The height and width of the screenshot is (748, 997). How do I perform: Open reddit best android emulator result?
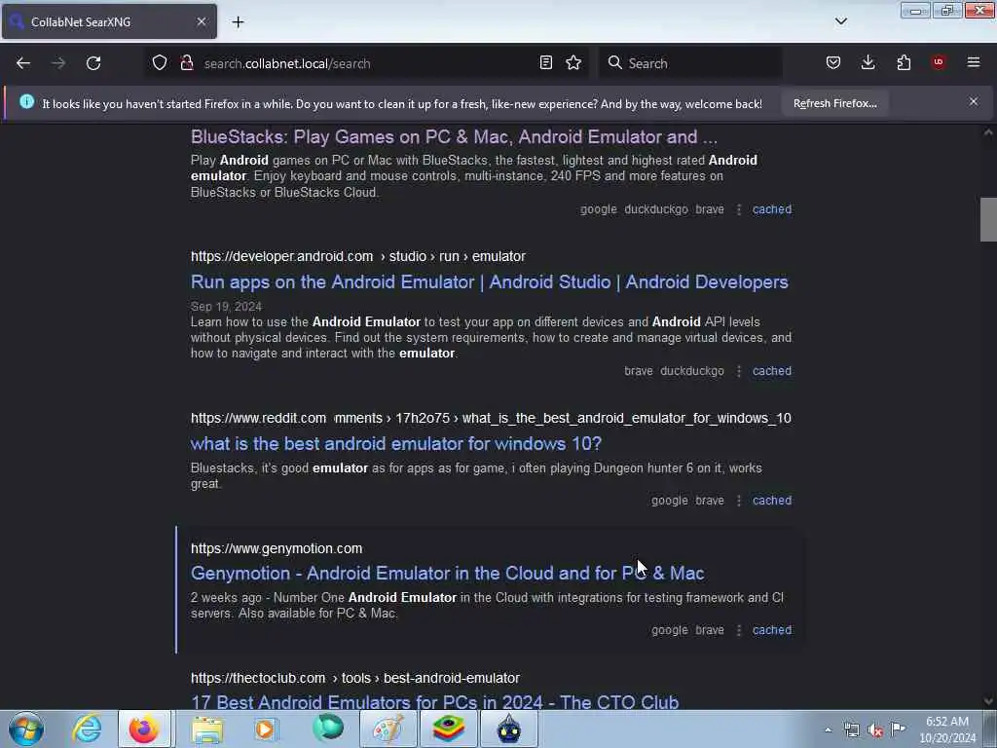coord(396,444)
